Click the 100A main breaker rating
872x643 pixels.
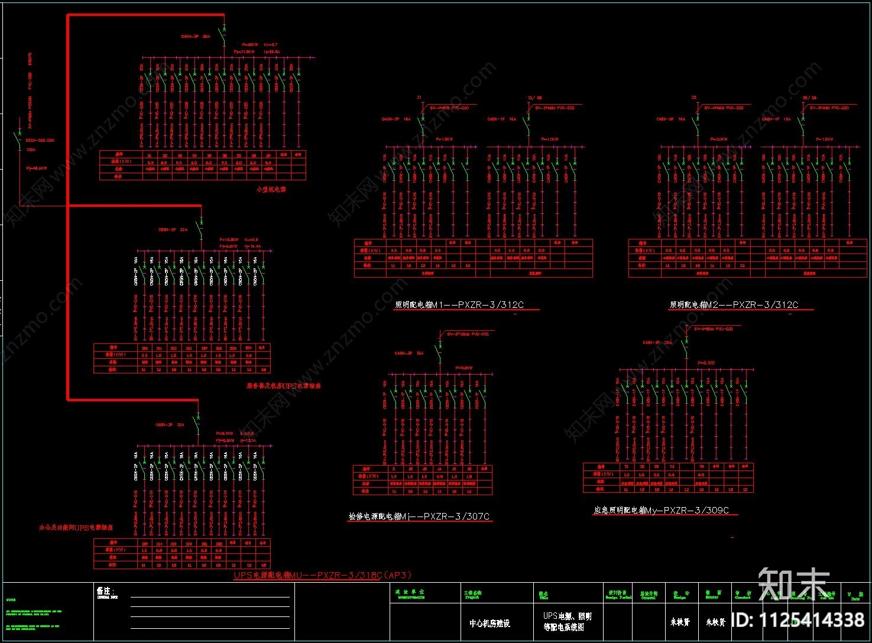31,150
